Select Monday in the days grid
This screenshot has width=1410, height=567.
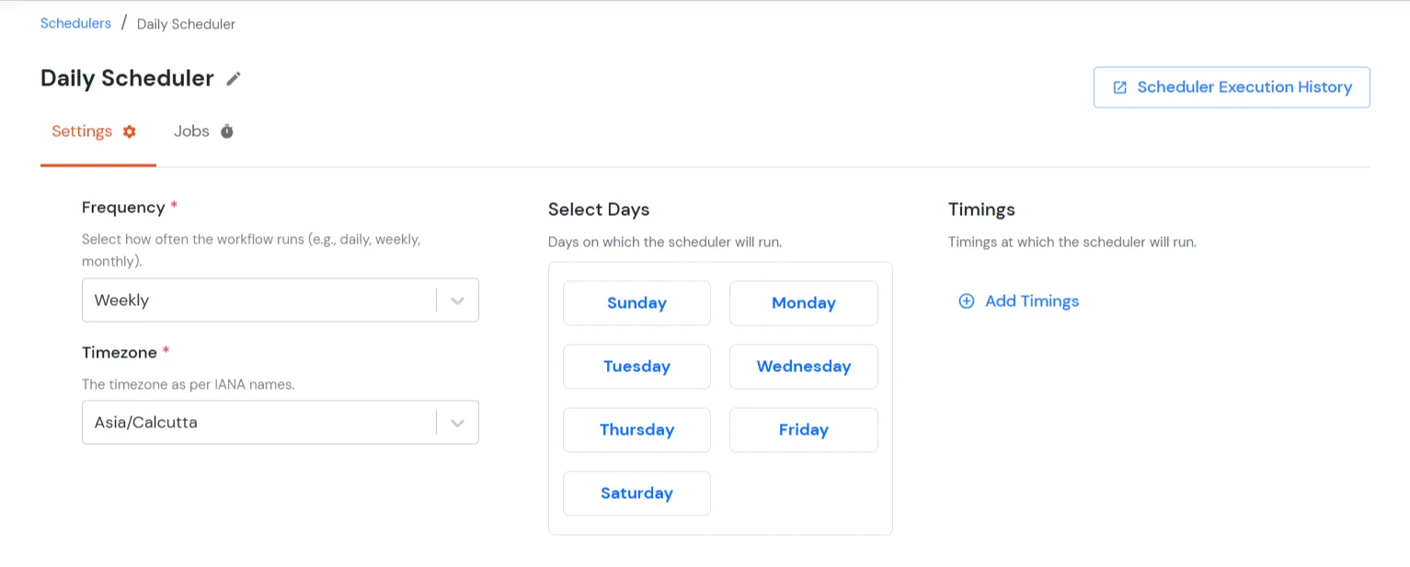pos(803,302)
